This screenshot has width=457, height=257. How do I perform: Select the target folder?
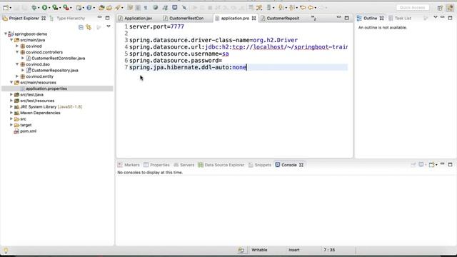click(26, 125)
